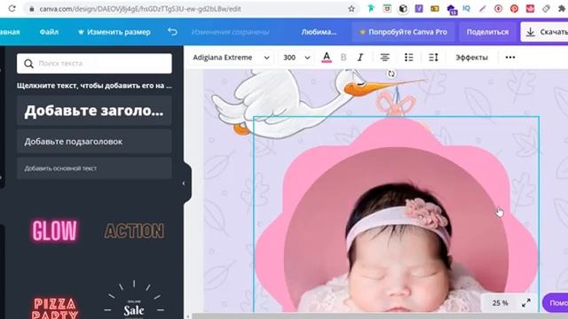Undo the last change
Screen dimensions: 568x319
(172, 32)
